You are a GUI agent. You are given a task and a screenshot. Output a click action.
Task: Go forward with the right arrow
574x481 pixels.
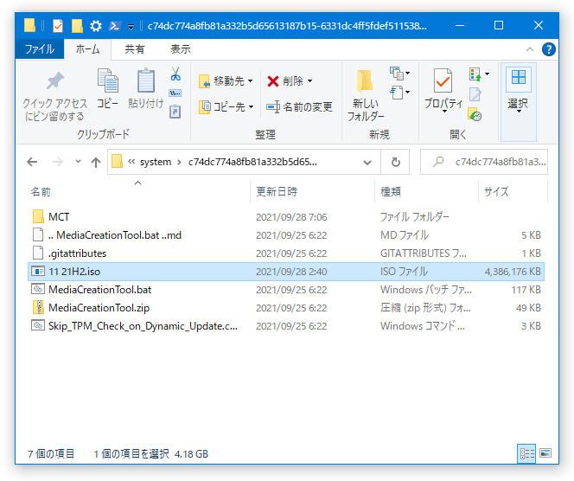[x=58, y=162]
